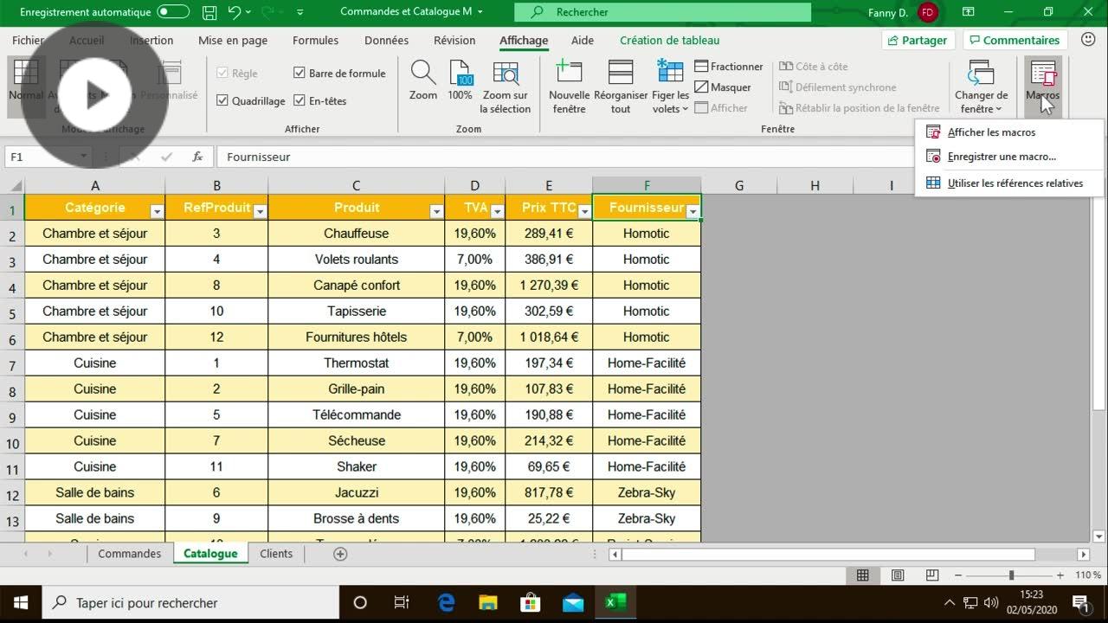Uncheck the Quadrillage checkbox

(223, 100)
